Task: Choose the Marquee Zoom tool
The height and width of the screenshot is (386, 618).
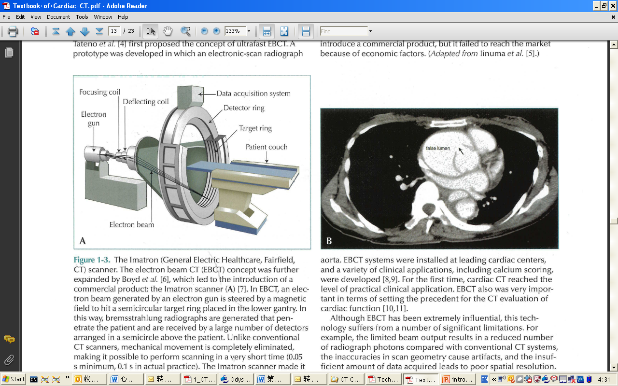Action: [x=185, y=31]
